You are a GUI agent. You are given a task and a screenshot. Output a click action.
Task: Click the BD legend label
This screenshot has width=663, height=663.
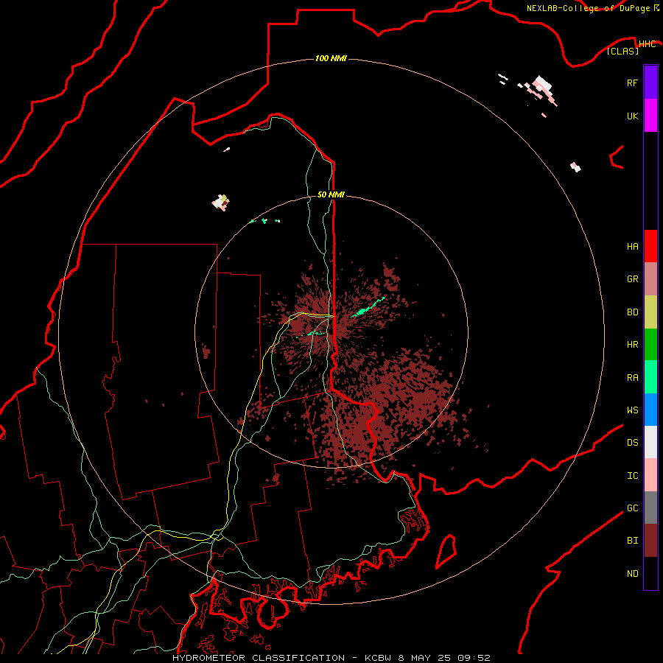(x=632, y=312)
